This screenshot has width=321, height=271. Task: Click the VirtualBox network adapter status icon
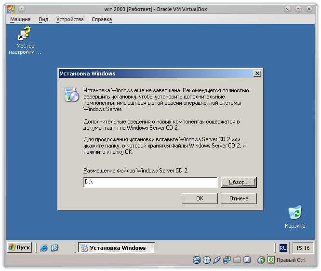click(x=227, y=260)
